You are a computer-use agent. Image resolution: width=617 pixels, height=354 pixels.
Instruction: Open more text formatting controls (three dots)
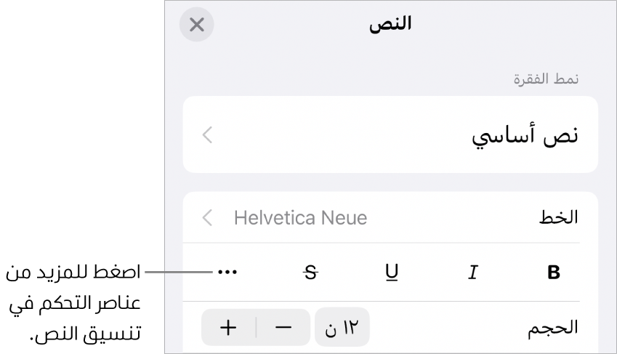(x=227, y=273)
